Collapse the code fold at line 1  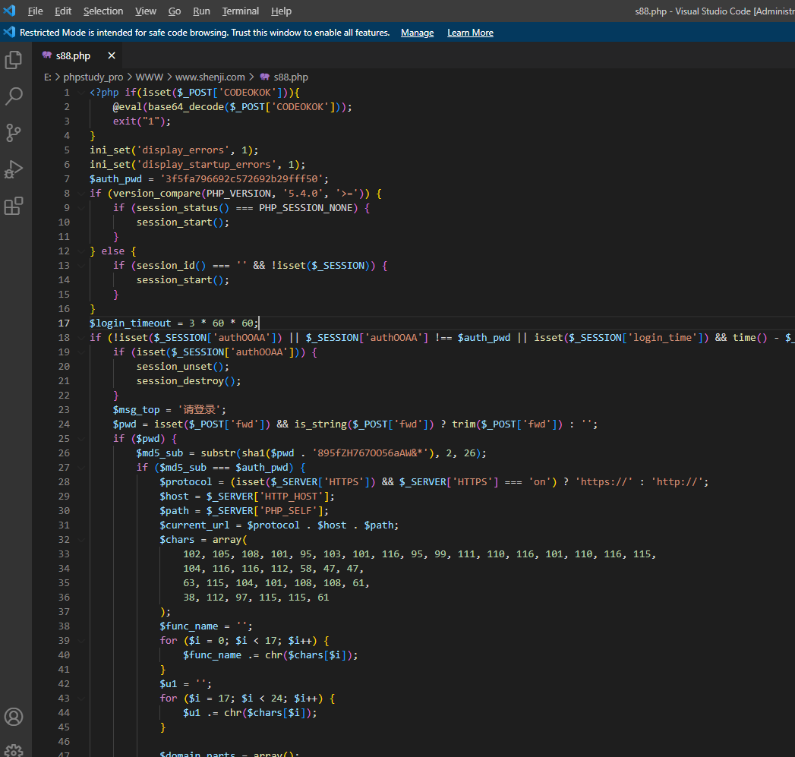(81, 93)
